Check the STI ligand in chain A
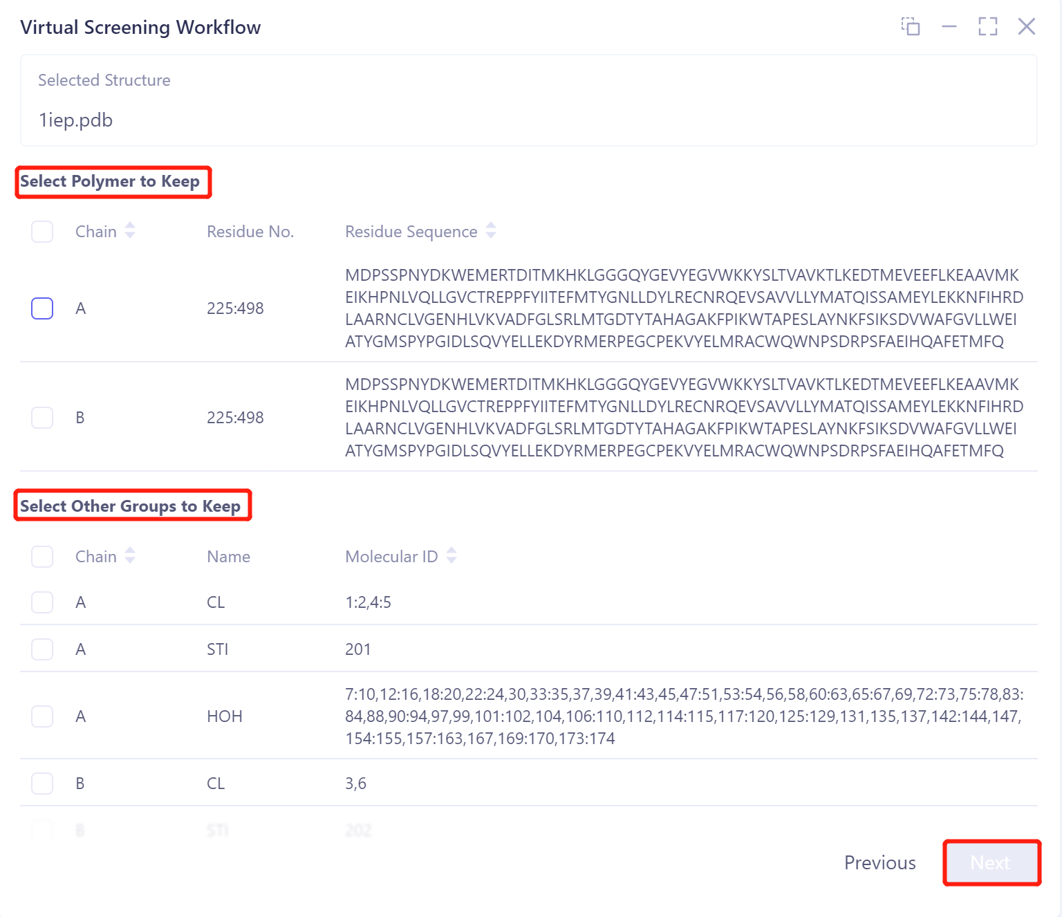1062x917 pixels. (x=41, y=649)
